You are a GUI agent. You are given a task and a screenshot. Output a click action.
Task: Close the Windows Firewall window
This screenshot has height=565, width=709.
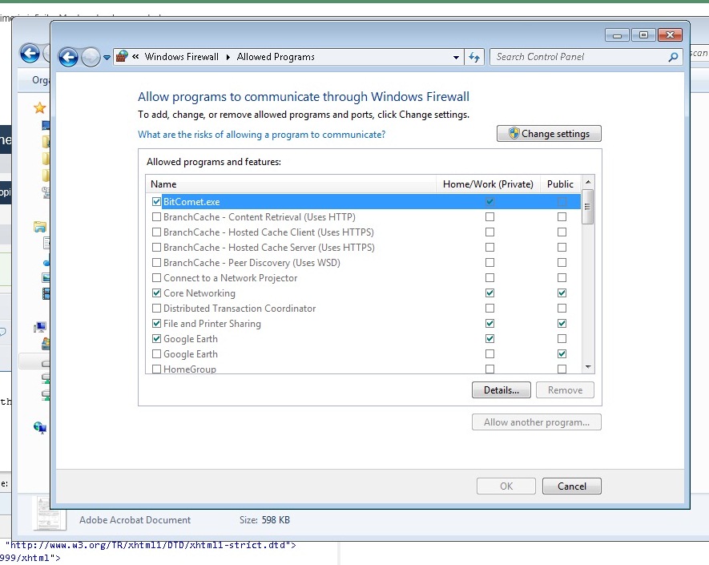coord(670,35)
